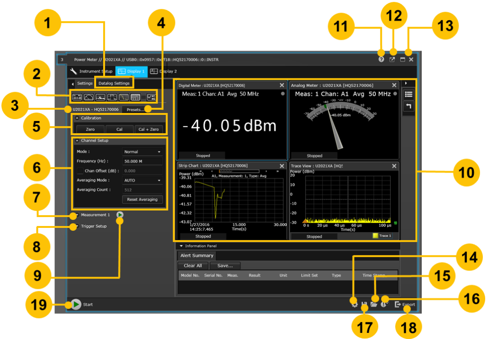
Task: Select the analog meter display icon
Action: (88, 97)
